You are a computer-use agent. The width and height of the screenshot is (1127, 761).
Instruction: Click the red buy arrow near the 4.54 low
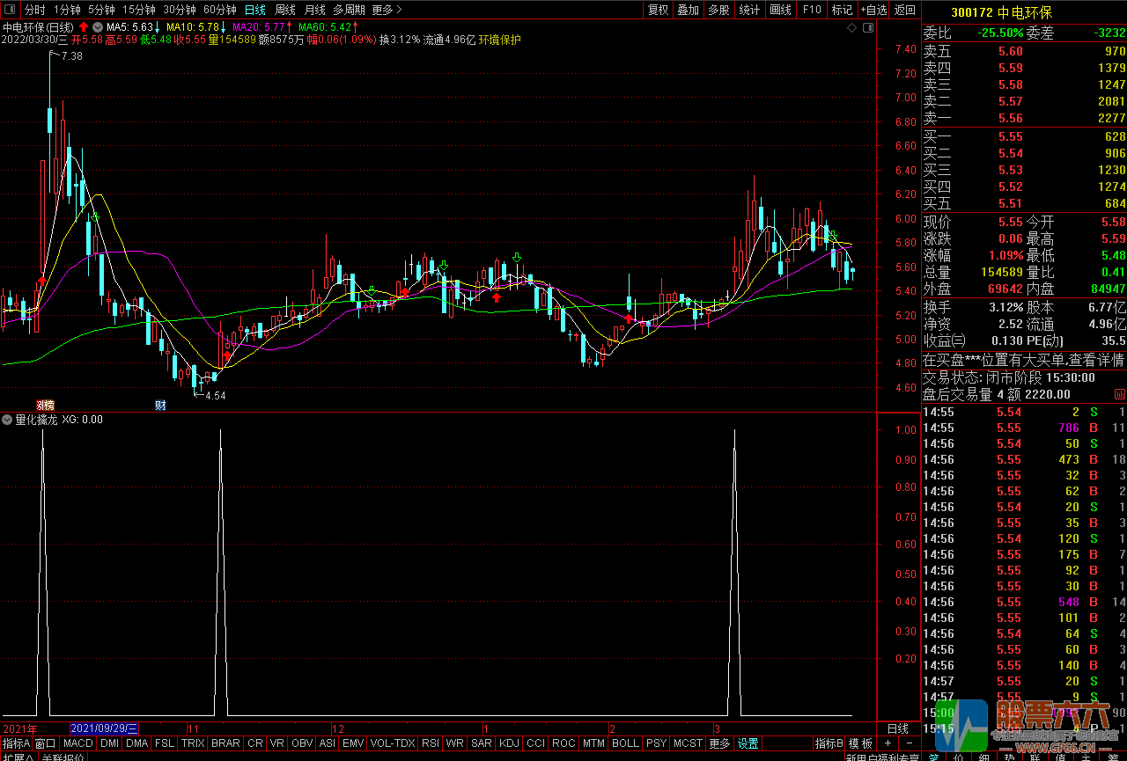[226, 355]
